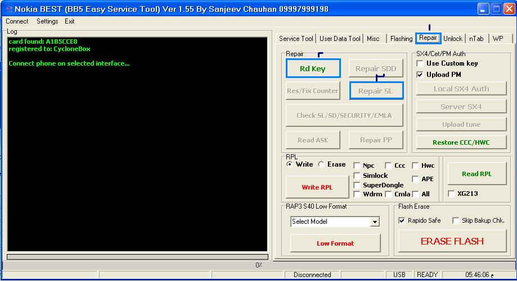Click the Server SX4 button
Viewport: 517px width, 281px height.
pos(461,107)
